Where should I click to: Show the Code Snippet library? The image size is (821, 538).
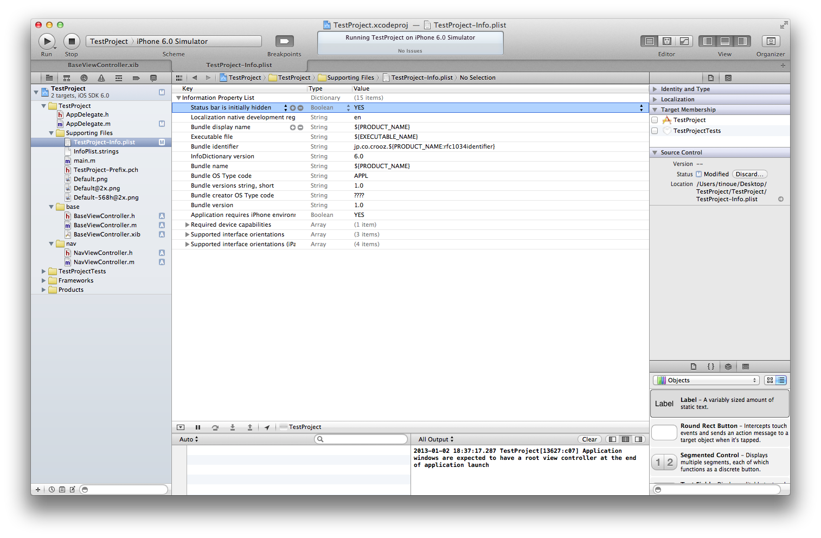[x=711, y=367]
